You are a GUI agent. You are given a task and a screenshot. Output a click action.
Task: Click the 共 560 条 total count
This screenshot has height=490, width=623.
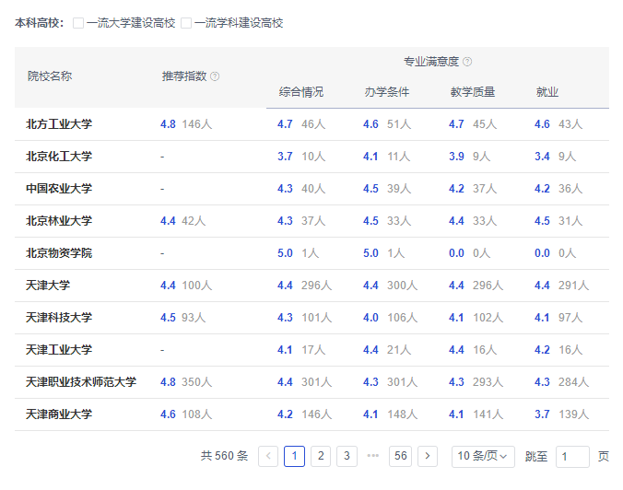point(225,456)
